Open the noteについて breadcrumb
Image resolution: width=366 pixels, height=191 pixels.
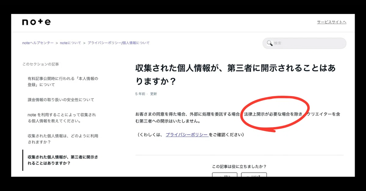point(70,43)
